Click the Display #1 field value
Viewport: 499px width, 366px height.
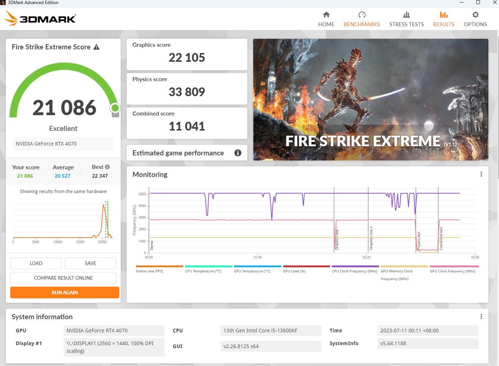click(114, 347)
